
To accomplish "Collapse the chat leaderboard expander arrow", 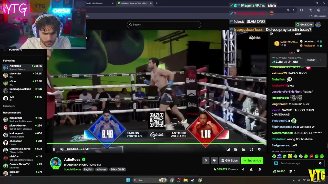I will [298, 51].
